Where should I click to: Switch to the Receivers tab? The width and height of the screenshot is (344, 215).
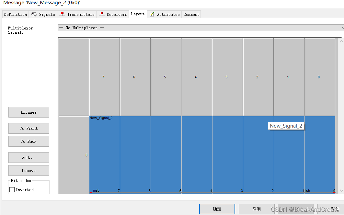pyautogui.click(x=113, y=15)
